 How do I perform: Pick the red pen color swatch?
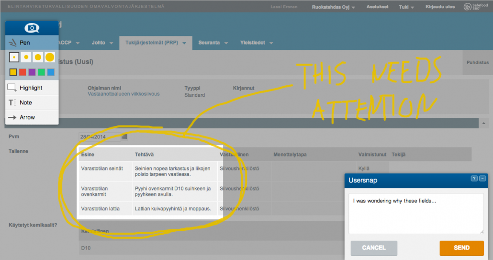click(x=22, y=72)
